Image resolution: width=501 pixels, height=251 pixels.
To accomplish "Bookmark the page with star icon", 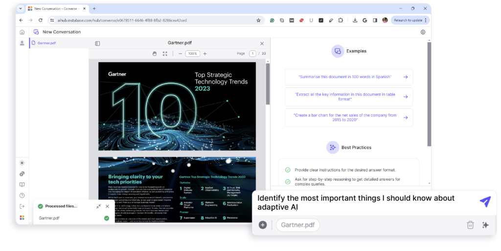I will click(258, 20).
